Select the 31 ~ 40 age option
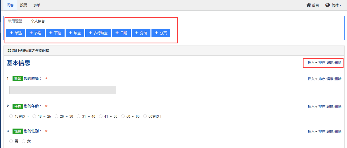347x148 pixels. point(78,116)
